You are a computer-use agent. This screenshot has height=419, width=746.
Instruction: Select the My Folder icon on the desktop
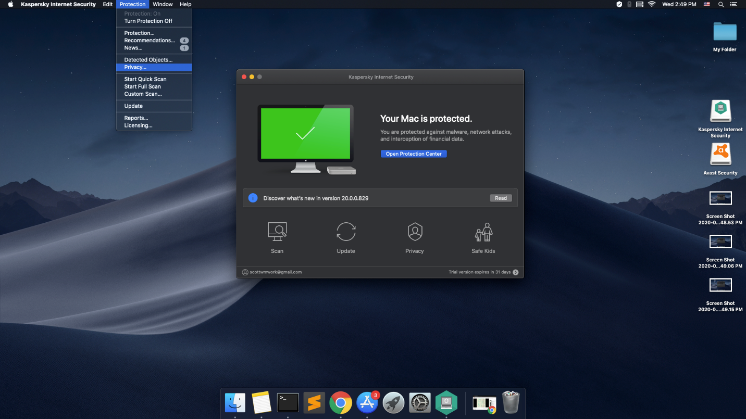[x=725, y=32]
